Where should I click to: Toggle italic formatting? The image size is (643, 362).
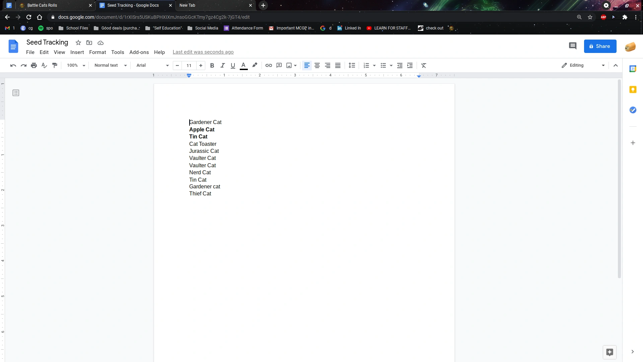point(222,65)
